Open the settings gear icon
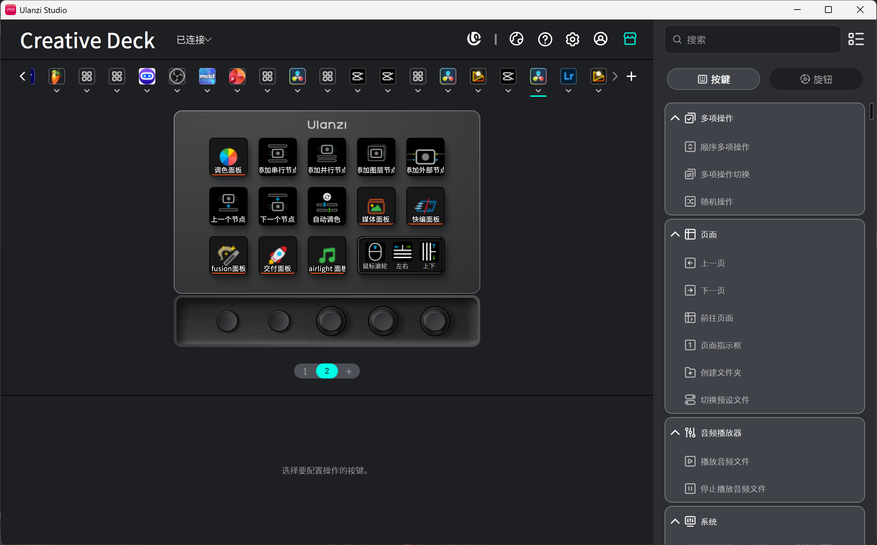Image resolution: width=877 pixels, height=545 pixels. pos(572,39)
